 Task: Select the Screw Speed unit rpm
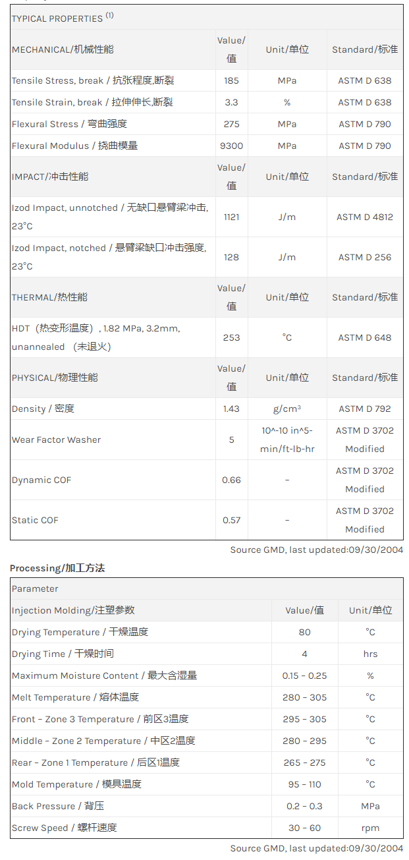point(370,828)
